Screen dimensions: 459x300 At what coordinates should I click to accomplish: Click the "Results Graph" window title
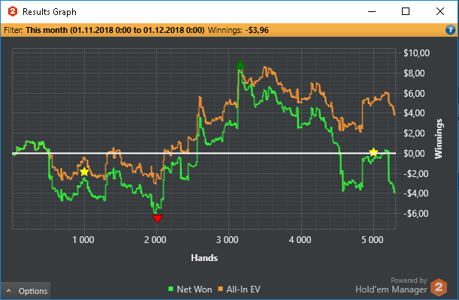[x=50, y=12]
